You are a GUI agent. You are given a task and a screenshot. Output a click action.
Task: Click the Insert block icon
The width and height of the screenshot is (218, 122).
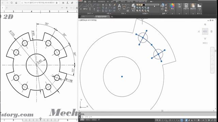162,6
